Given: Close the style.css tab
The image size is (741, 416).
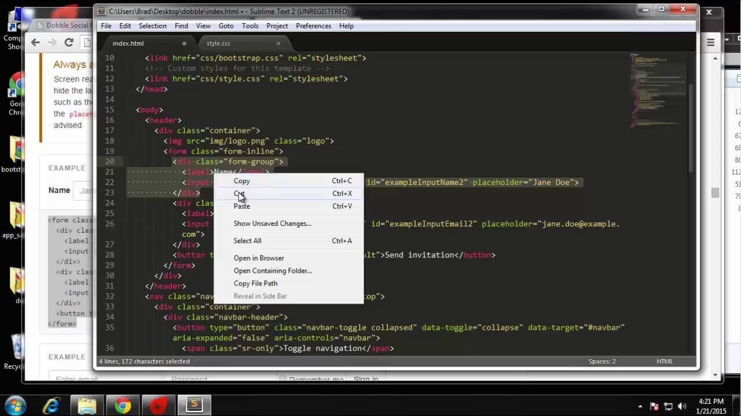Looking at the screenshot, I should click(x=278, y=43).
